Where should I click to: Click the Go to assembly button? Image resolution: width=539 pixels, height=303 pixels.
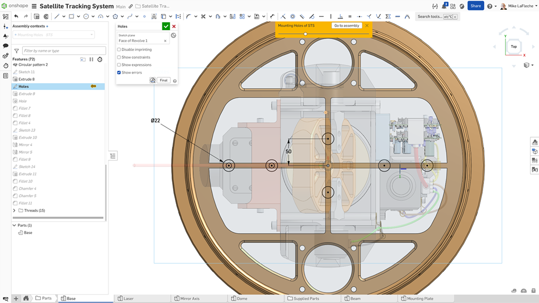pyautogui.click(x=346, y=25)
